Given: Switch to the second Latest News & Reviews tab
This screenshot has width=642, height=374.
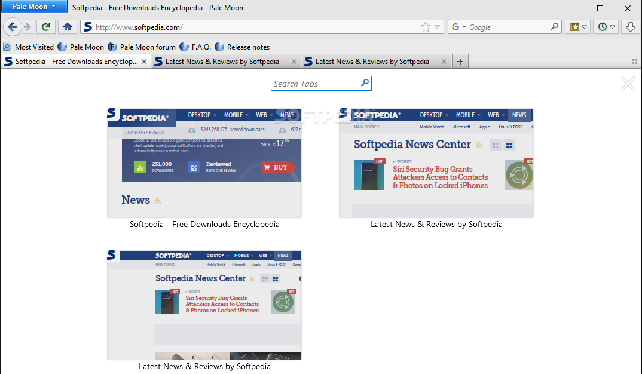Looking at the screenshot, I should (x=227, y=62).
